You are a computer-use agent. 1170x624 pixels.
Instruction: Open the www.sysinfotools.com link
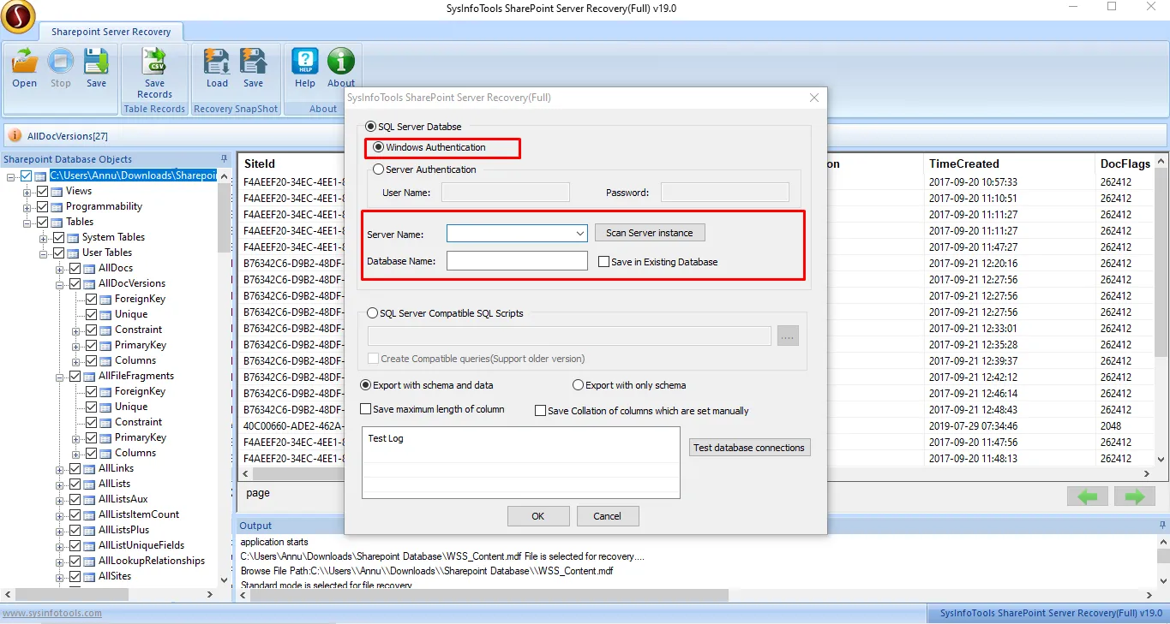point(51,613)
